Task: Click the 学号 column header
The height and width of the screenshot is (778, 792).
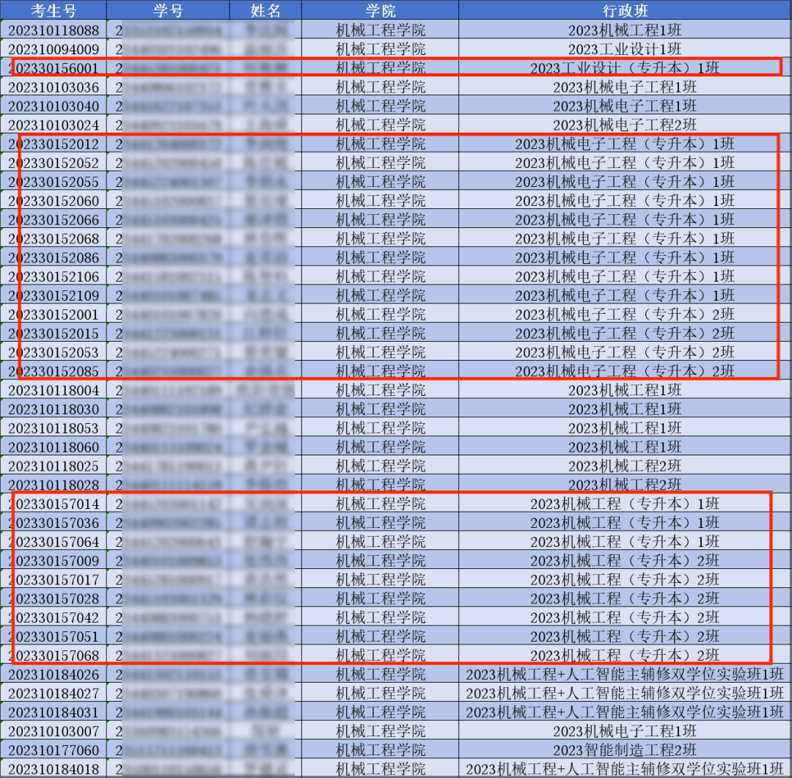Action: pos(168,10)
